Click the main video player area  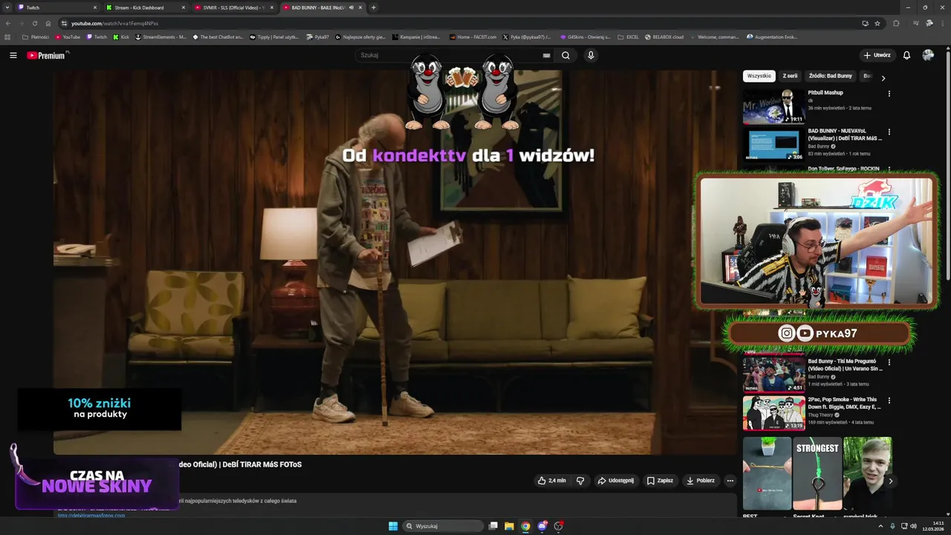[395, 262]
